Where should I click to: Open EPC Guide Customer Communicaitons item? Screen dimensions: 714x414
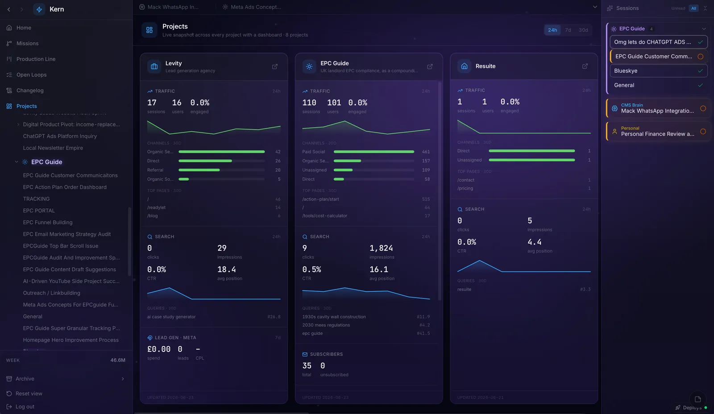pyautogui.click(x=71, y=175)
